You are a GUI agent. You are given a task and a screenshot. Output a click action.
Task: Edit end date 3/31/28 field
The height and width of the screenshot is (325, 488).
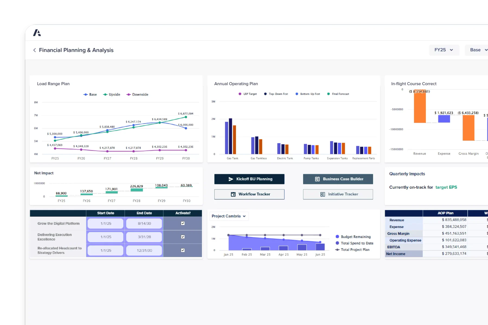pos(144,237)
